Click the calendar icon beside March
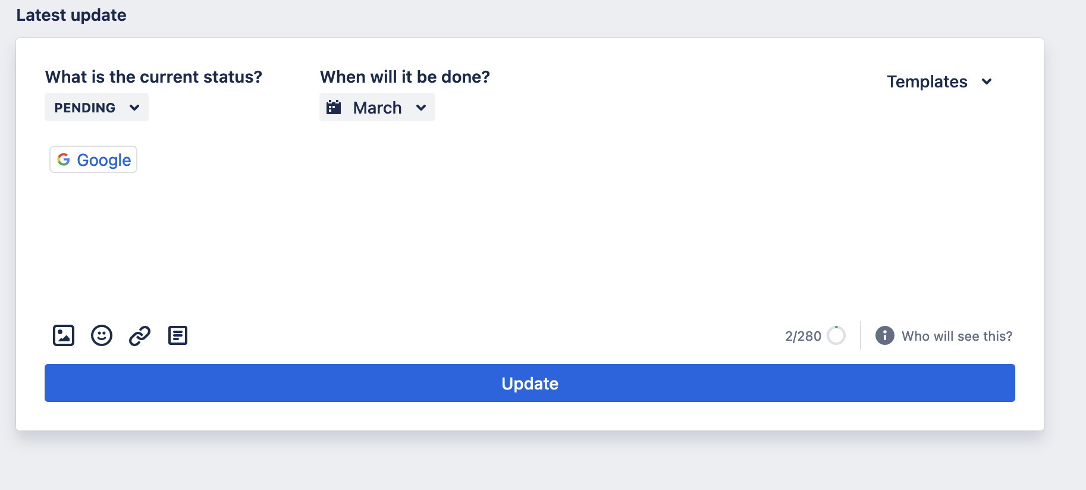1086x490 pixels. pyautogui.click(x=334, y=107)
